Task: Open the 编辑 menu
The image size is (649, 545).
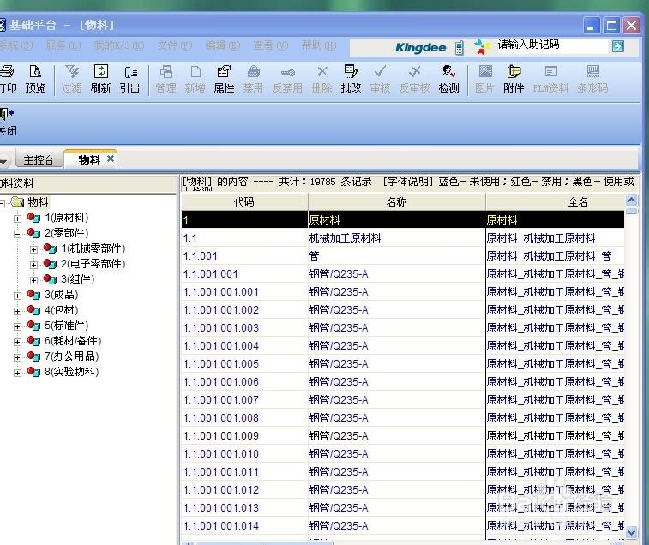Action: click(x=222, y=45)
